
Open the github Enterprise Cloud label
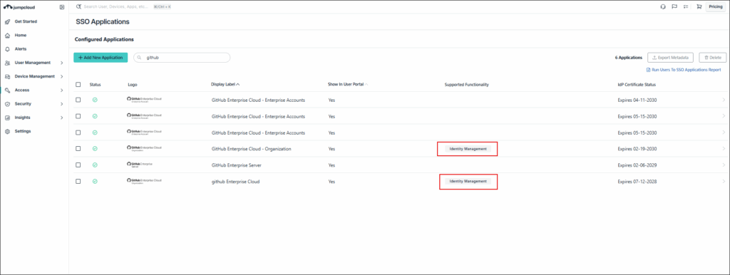tap(235, 182)
